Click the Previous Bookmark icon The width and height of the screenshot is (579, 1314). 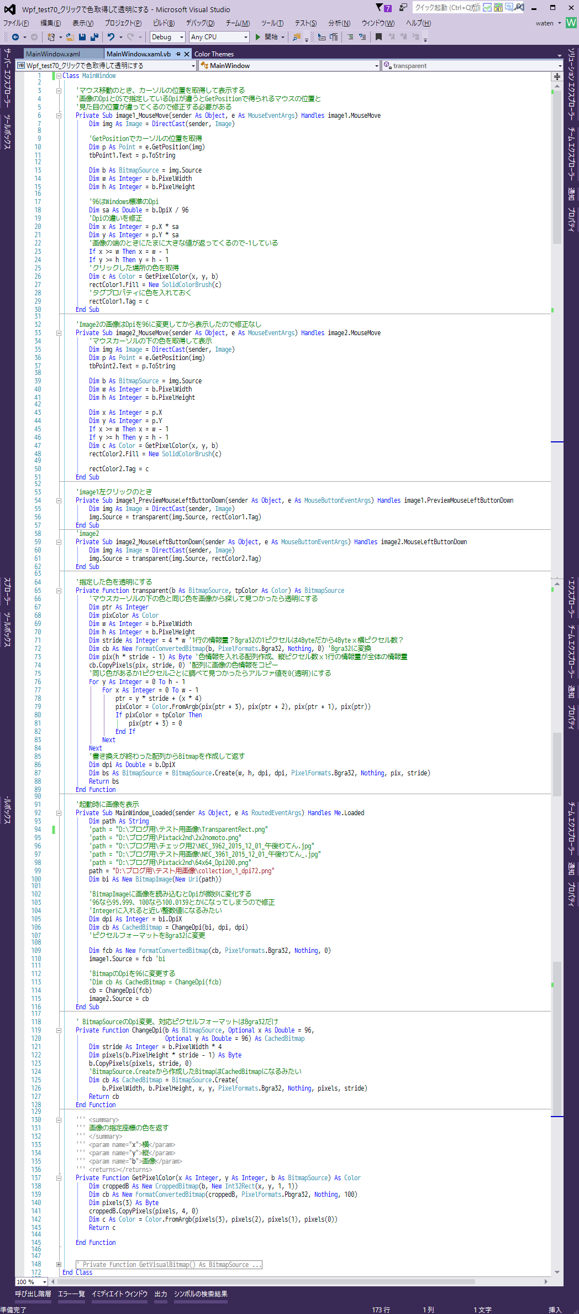coord(392,37)
